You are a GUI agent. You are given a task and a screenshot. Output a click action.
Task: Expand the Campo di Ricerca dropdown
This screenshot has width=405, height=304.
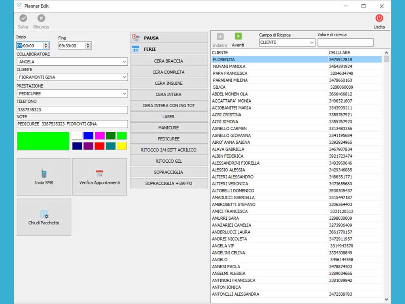point(311,42)
